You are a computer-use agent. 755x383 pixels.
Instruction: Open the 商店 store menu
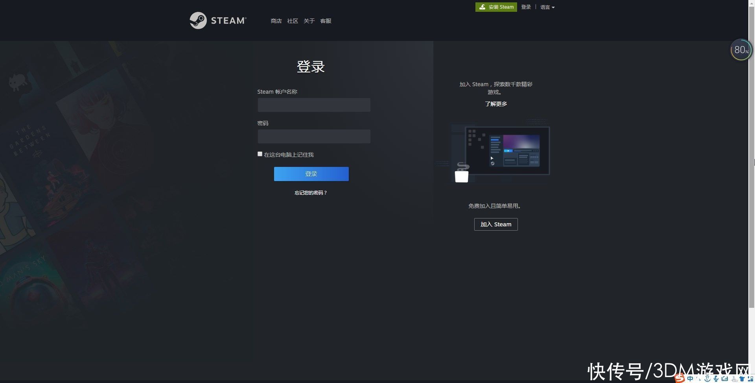(x=276, y=21)
